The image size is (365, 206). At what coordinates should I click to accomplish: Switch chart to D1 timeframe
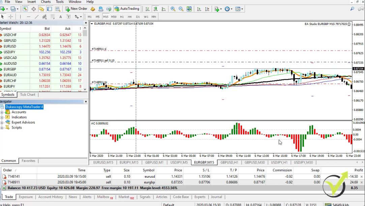coord(138,17)
